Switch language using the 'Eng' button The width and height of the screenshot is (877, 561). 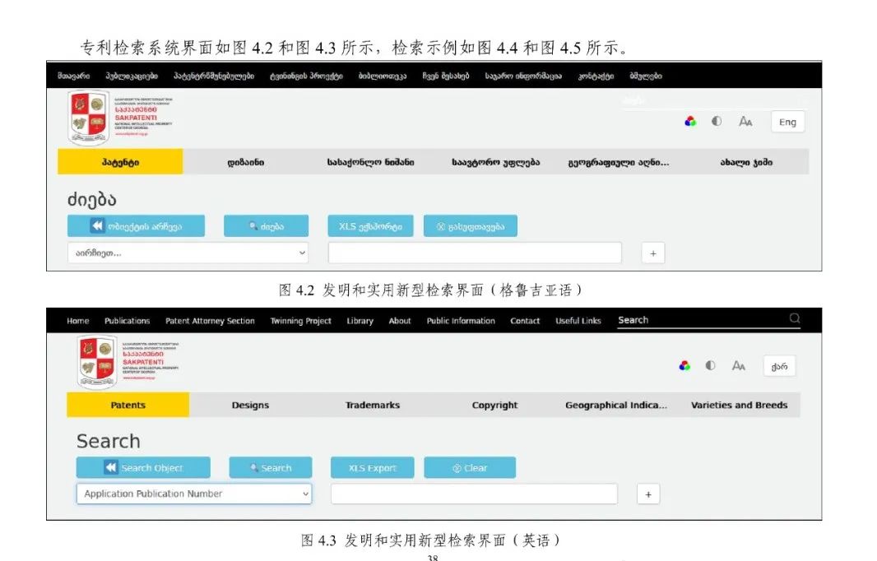coord(787,122)
